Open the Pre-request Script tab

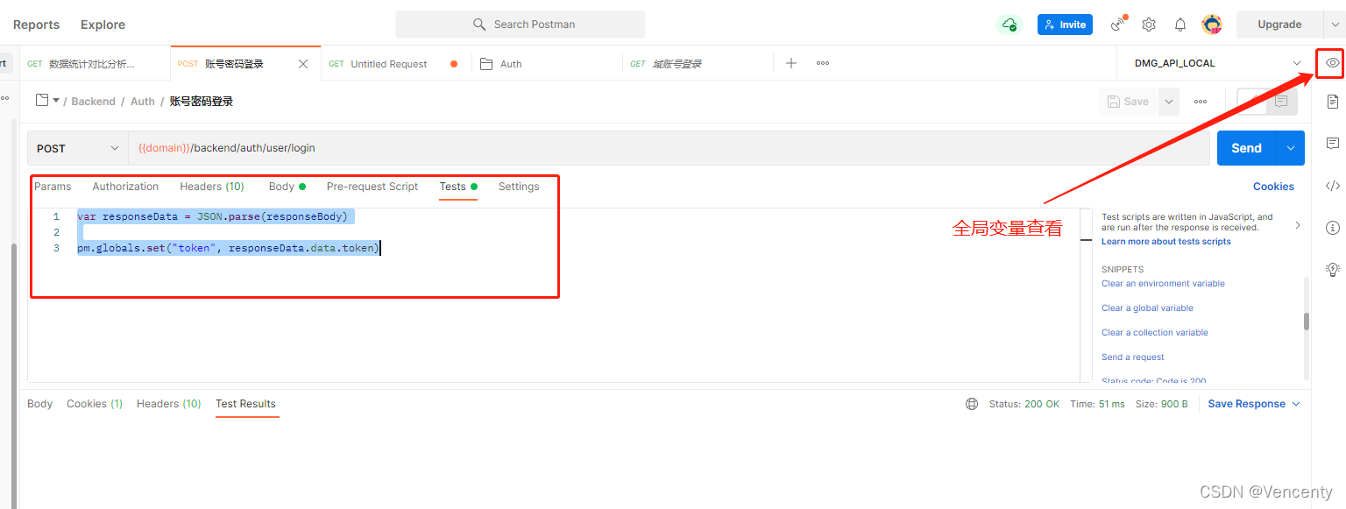(x=372, y=187)
